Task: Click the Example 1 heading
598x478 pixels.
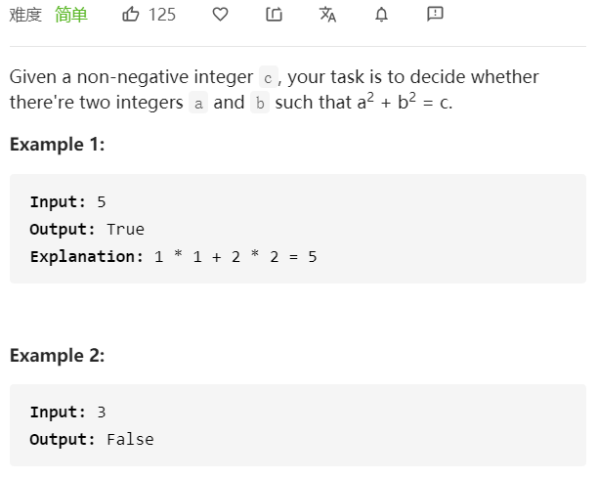Action: point(58,145)
